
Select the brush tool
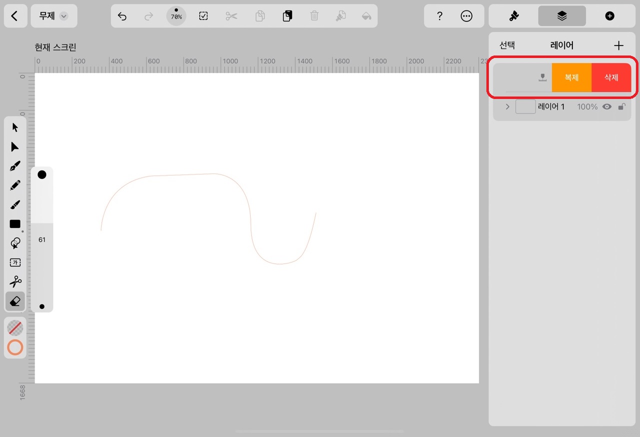coord(15,205)
